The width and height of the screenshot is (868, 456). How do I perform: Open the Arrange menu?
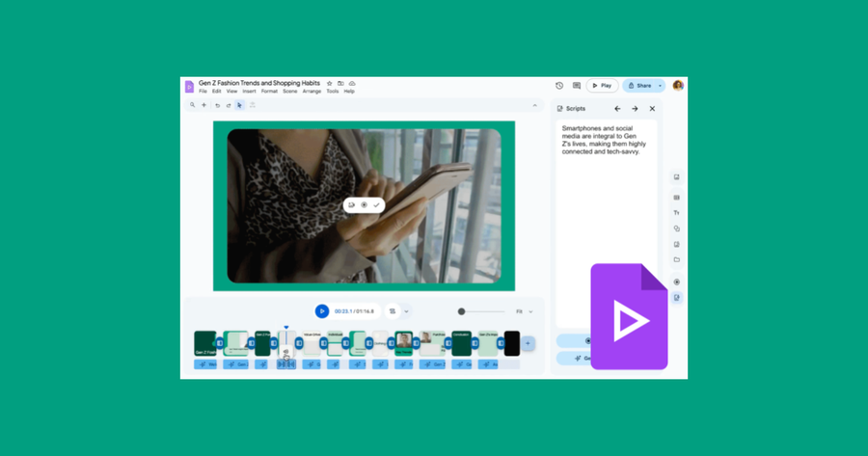(312, 92)
